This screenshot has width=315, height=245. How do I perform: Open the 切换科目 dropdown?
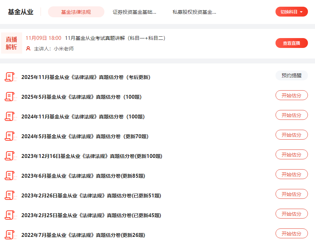[291, 12]
